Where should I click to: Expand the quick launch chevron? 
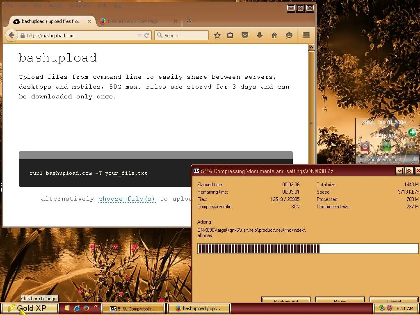coord(96,306)
